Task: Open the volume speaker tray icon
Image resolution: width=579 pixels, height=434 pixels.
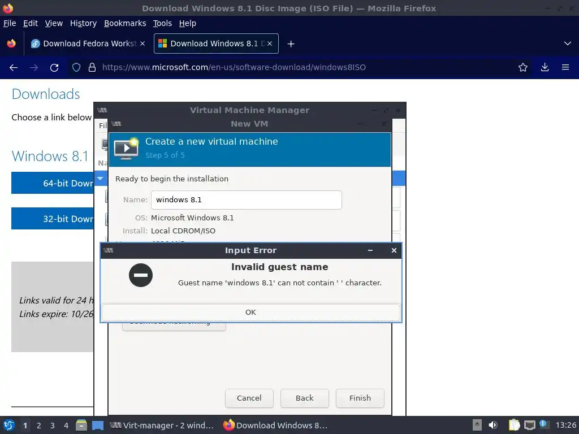Action: point(493,425)
